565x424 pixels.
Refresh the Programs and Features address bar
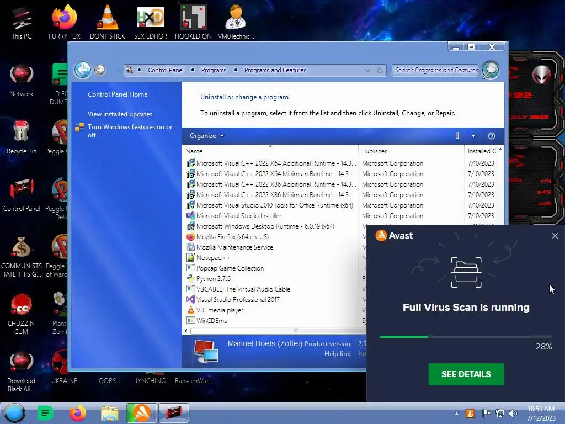coord(380,70)
